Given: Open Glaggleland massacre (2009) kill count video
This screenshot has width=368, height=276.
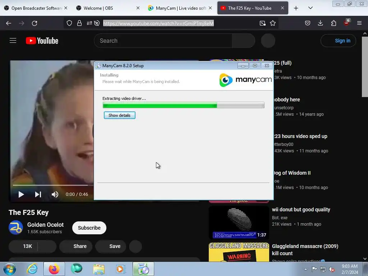Looking at the screenshot, I should [x=305, y=250].
